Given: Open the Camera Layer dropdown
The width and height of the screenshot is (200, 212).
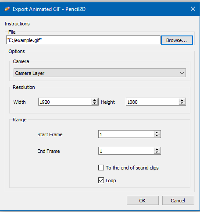Looking at the screenshot, I should [x=100, y=73].
